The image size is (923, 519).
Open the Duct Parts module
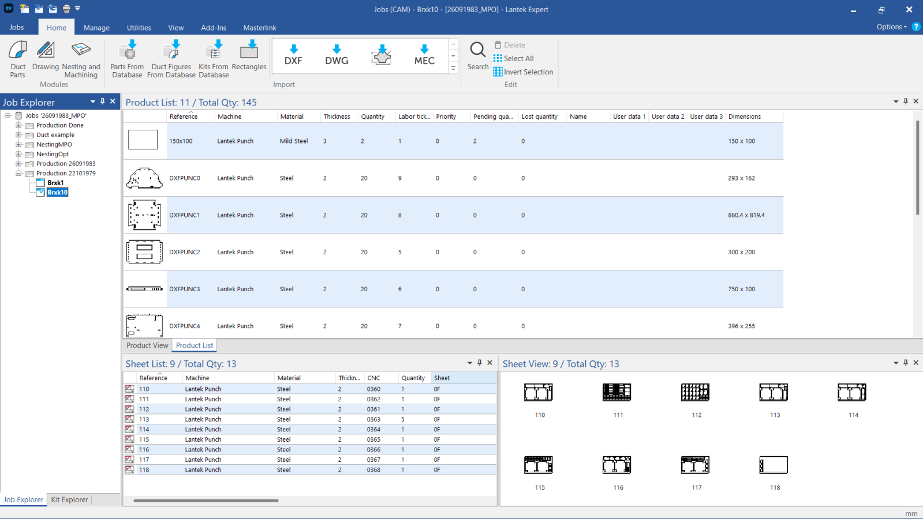[x=18, y=58]
